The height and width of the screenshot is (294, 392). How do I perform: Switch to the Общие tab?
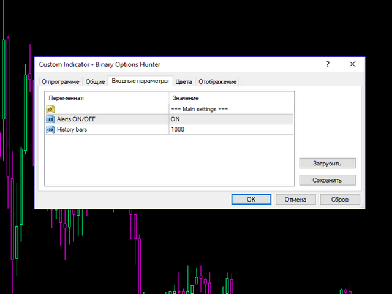[x=95, y=81]
